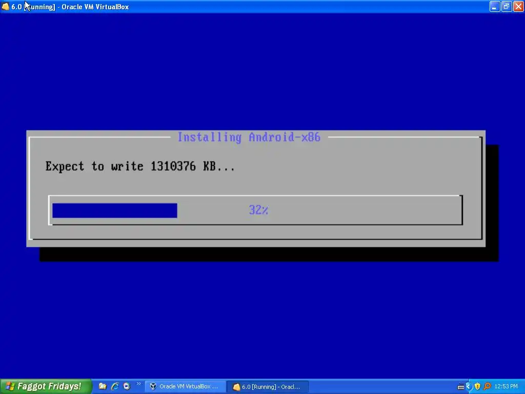This screenshot has height=394, width=525.
Task: Expand the quick launch overflow chevron
Action: coord(138,384)
